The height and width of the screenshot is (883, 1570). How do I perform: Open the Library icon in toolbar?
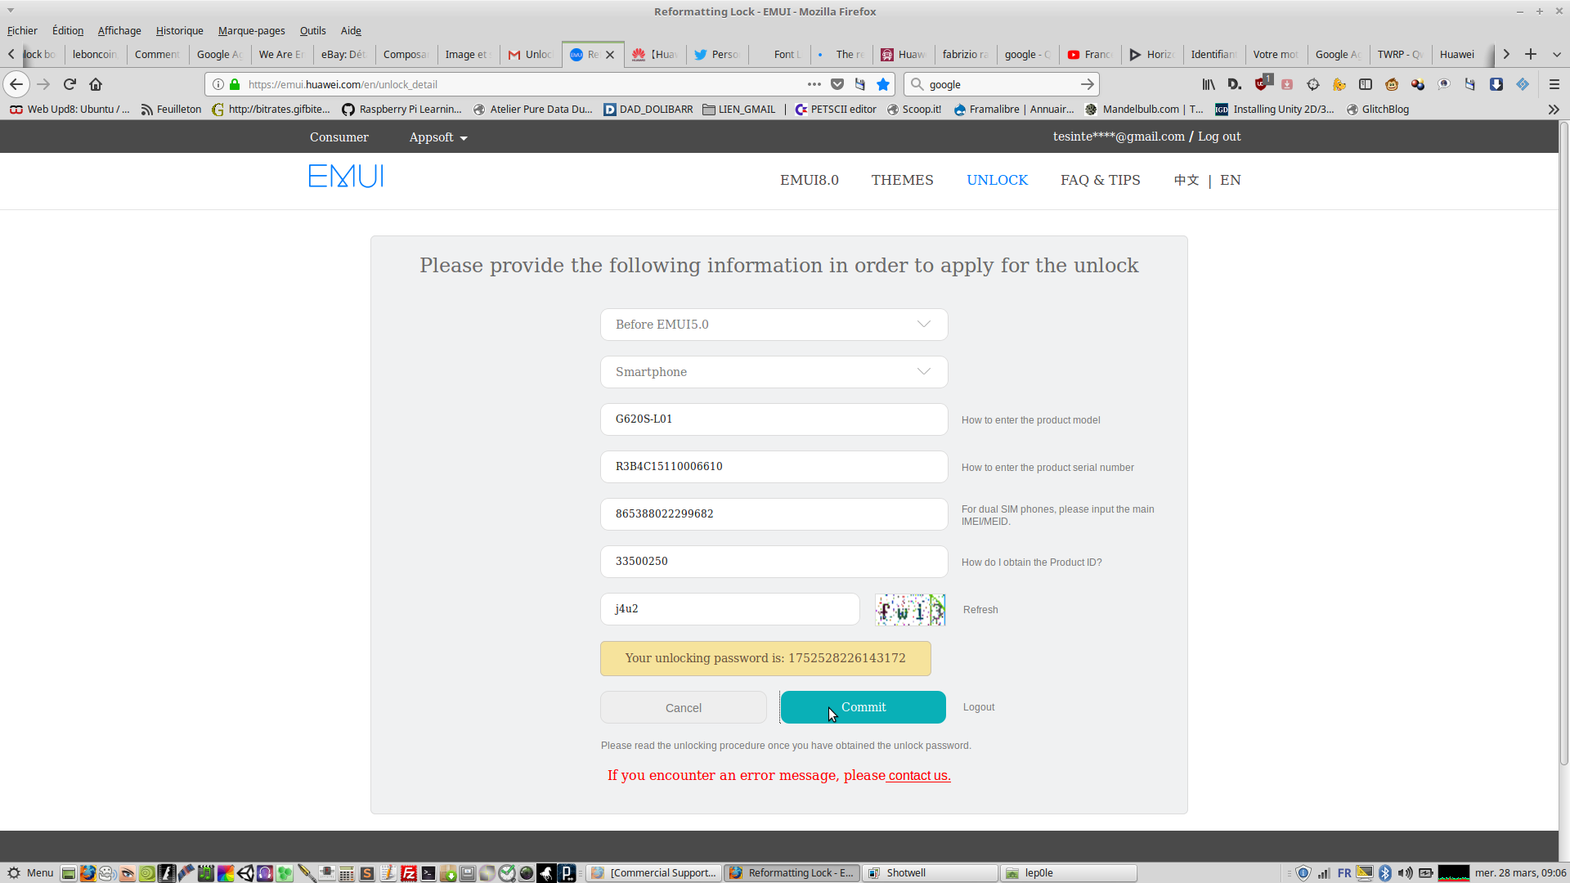click(x=1208, y=84)
